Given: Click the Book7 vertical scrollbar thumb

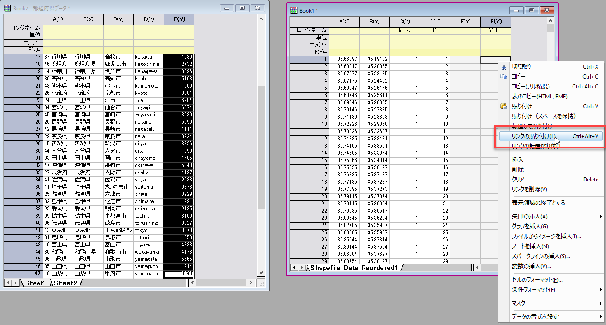Looking at the screenshot, I should point(261,147).
